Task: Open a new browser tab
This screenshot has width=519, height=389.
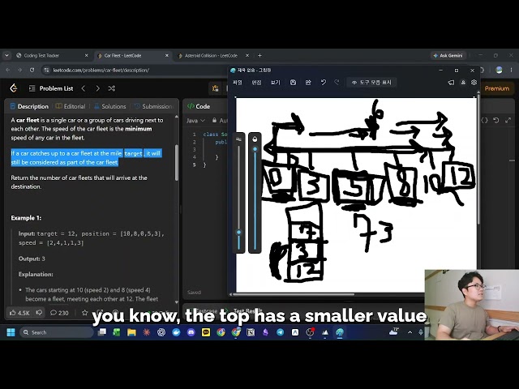Action: [259, 56]
